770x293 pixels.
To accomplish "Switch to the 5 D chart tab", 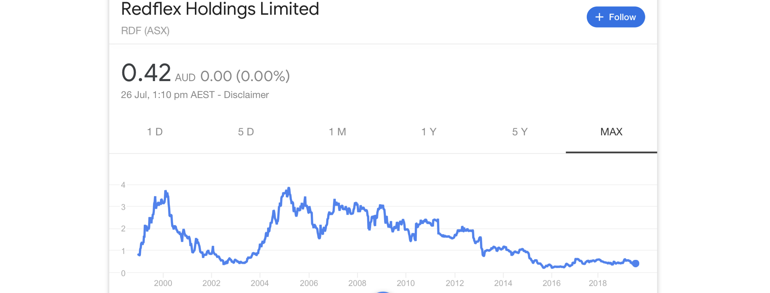I will [x=246, y=132].
